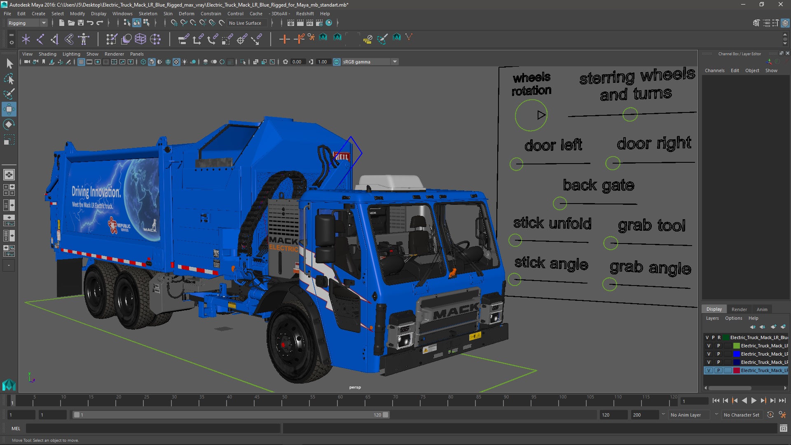Open the Skeleton menu
Screen dimensions: 791x445
(x=148, y=14)
